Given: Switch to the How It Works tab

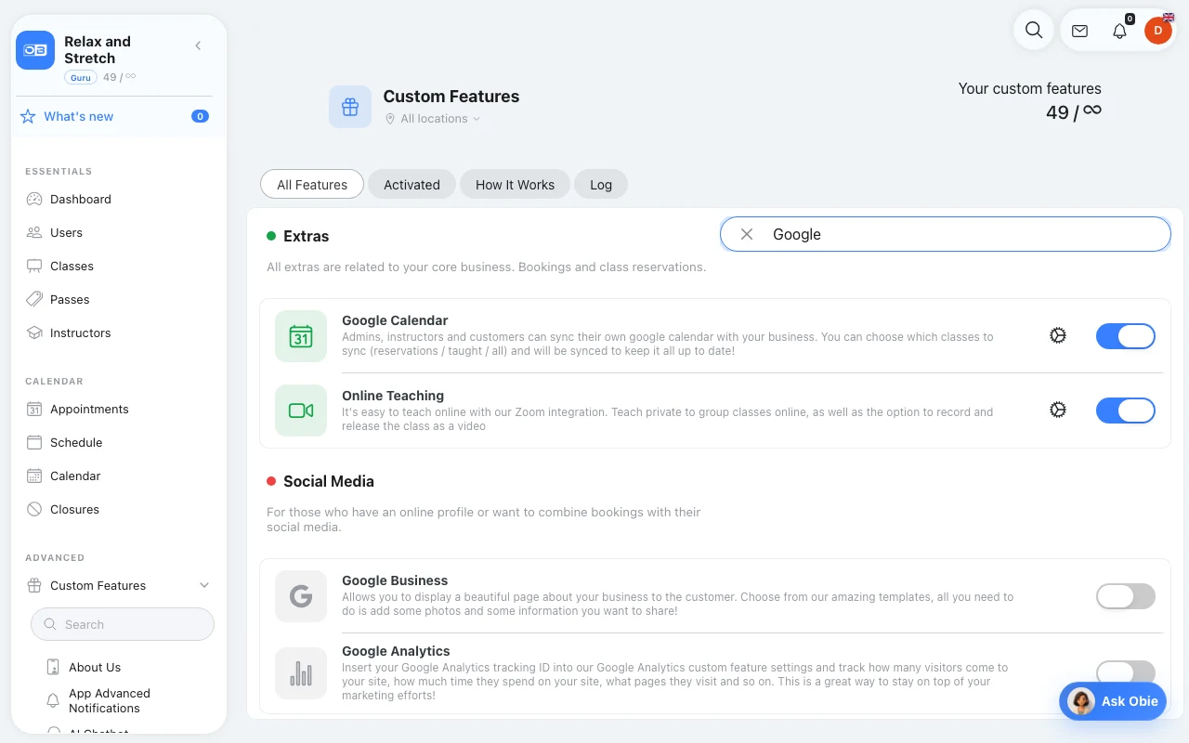Looking at the screenshot, I should tap(515, 184).
